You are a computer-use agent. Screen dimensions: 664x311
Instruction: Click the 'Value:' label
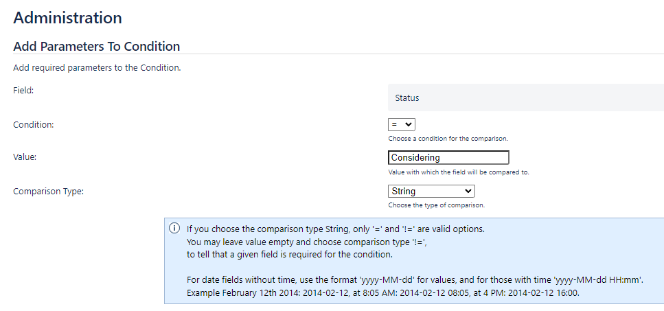click(25, 157)
